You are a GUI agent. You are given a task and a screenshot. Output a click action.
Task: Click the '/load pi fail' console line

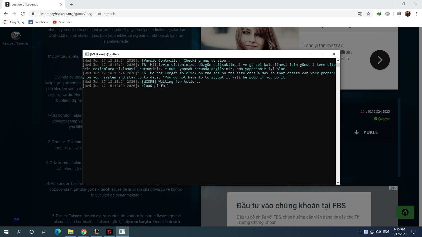[x=126, y=86]
